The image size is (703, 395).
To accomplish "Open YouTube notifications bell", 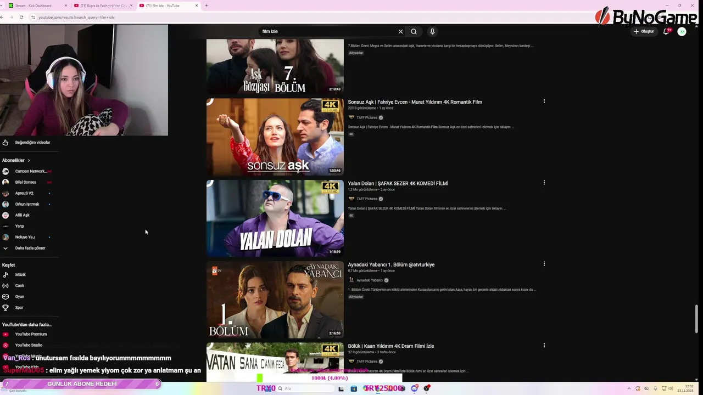I will (x=666, y=31).
